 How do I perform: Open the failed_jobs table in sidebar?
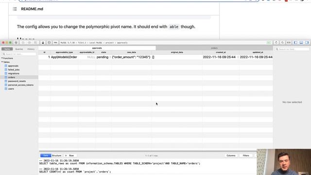[x=14, y=70]
